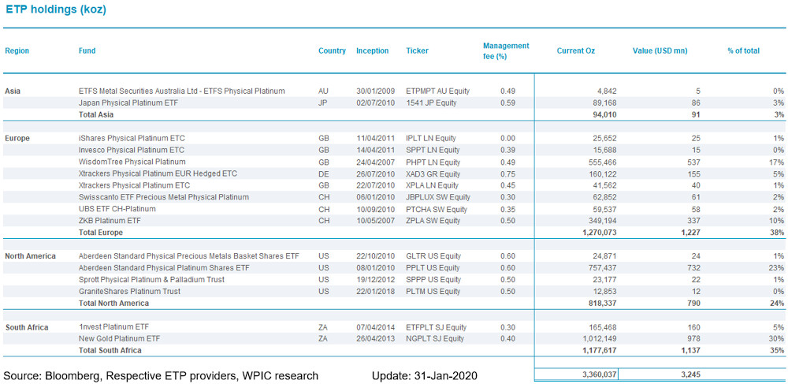
Task: Click ticker 'PLTM US Equity'
Action: [433, 291]
